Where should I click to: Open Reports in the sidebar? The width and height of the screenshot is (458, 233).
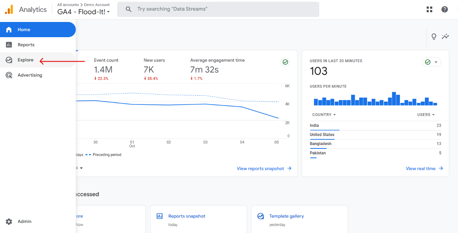(x=38, y=45)
